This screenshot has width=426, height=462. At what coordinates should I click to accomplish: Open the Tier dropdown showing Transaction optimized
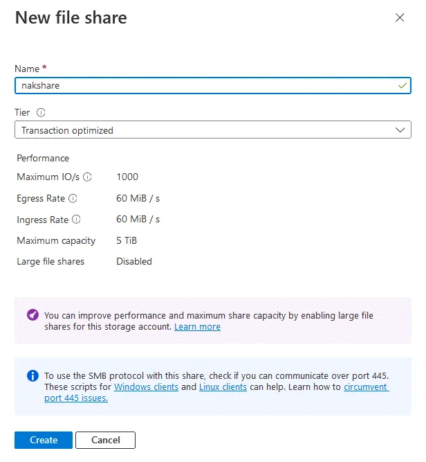[207, 130]
